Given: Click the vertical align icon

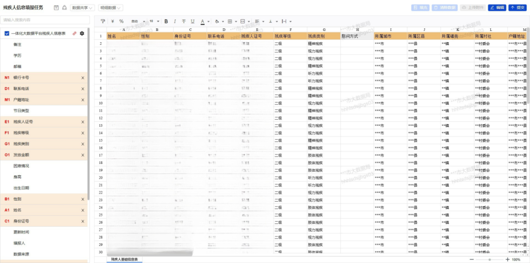Looking at the screenshot, I should tap(270, 21).
